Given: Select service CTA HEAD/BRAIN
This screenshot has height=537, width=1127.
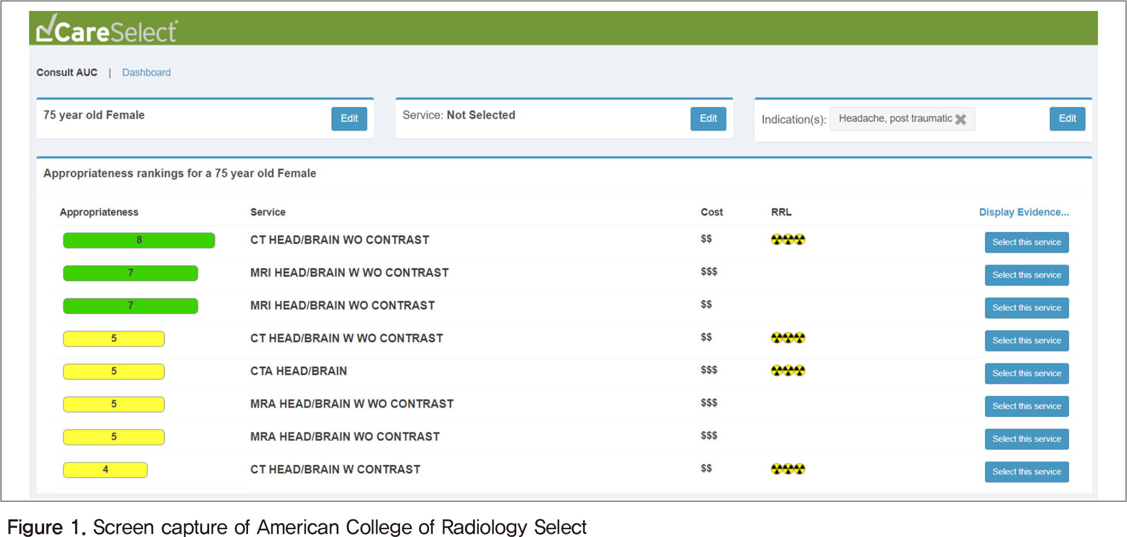Looking at the screenshot, I should [x=1027, y=373].
